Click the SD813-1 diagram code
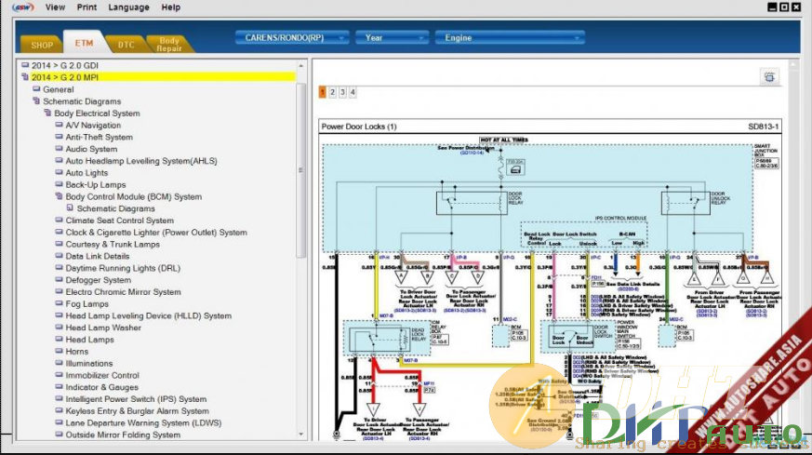Viewport: 812px width, 455px height. [x=763, y=127]
